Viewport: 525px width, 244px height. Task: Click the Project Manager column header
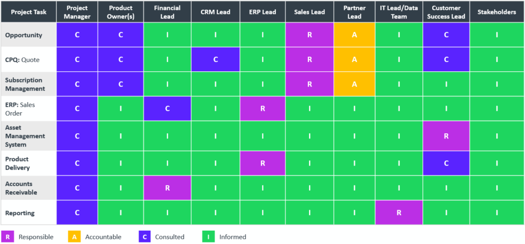77,12
